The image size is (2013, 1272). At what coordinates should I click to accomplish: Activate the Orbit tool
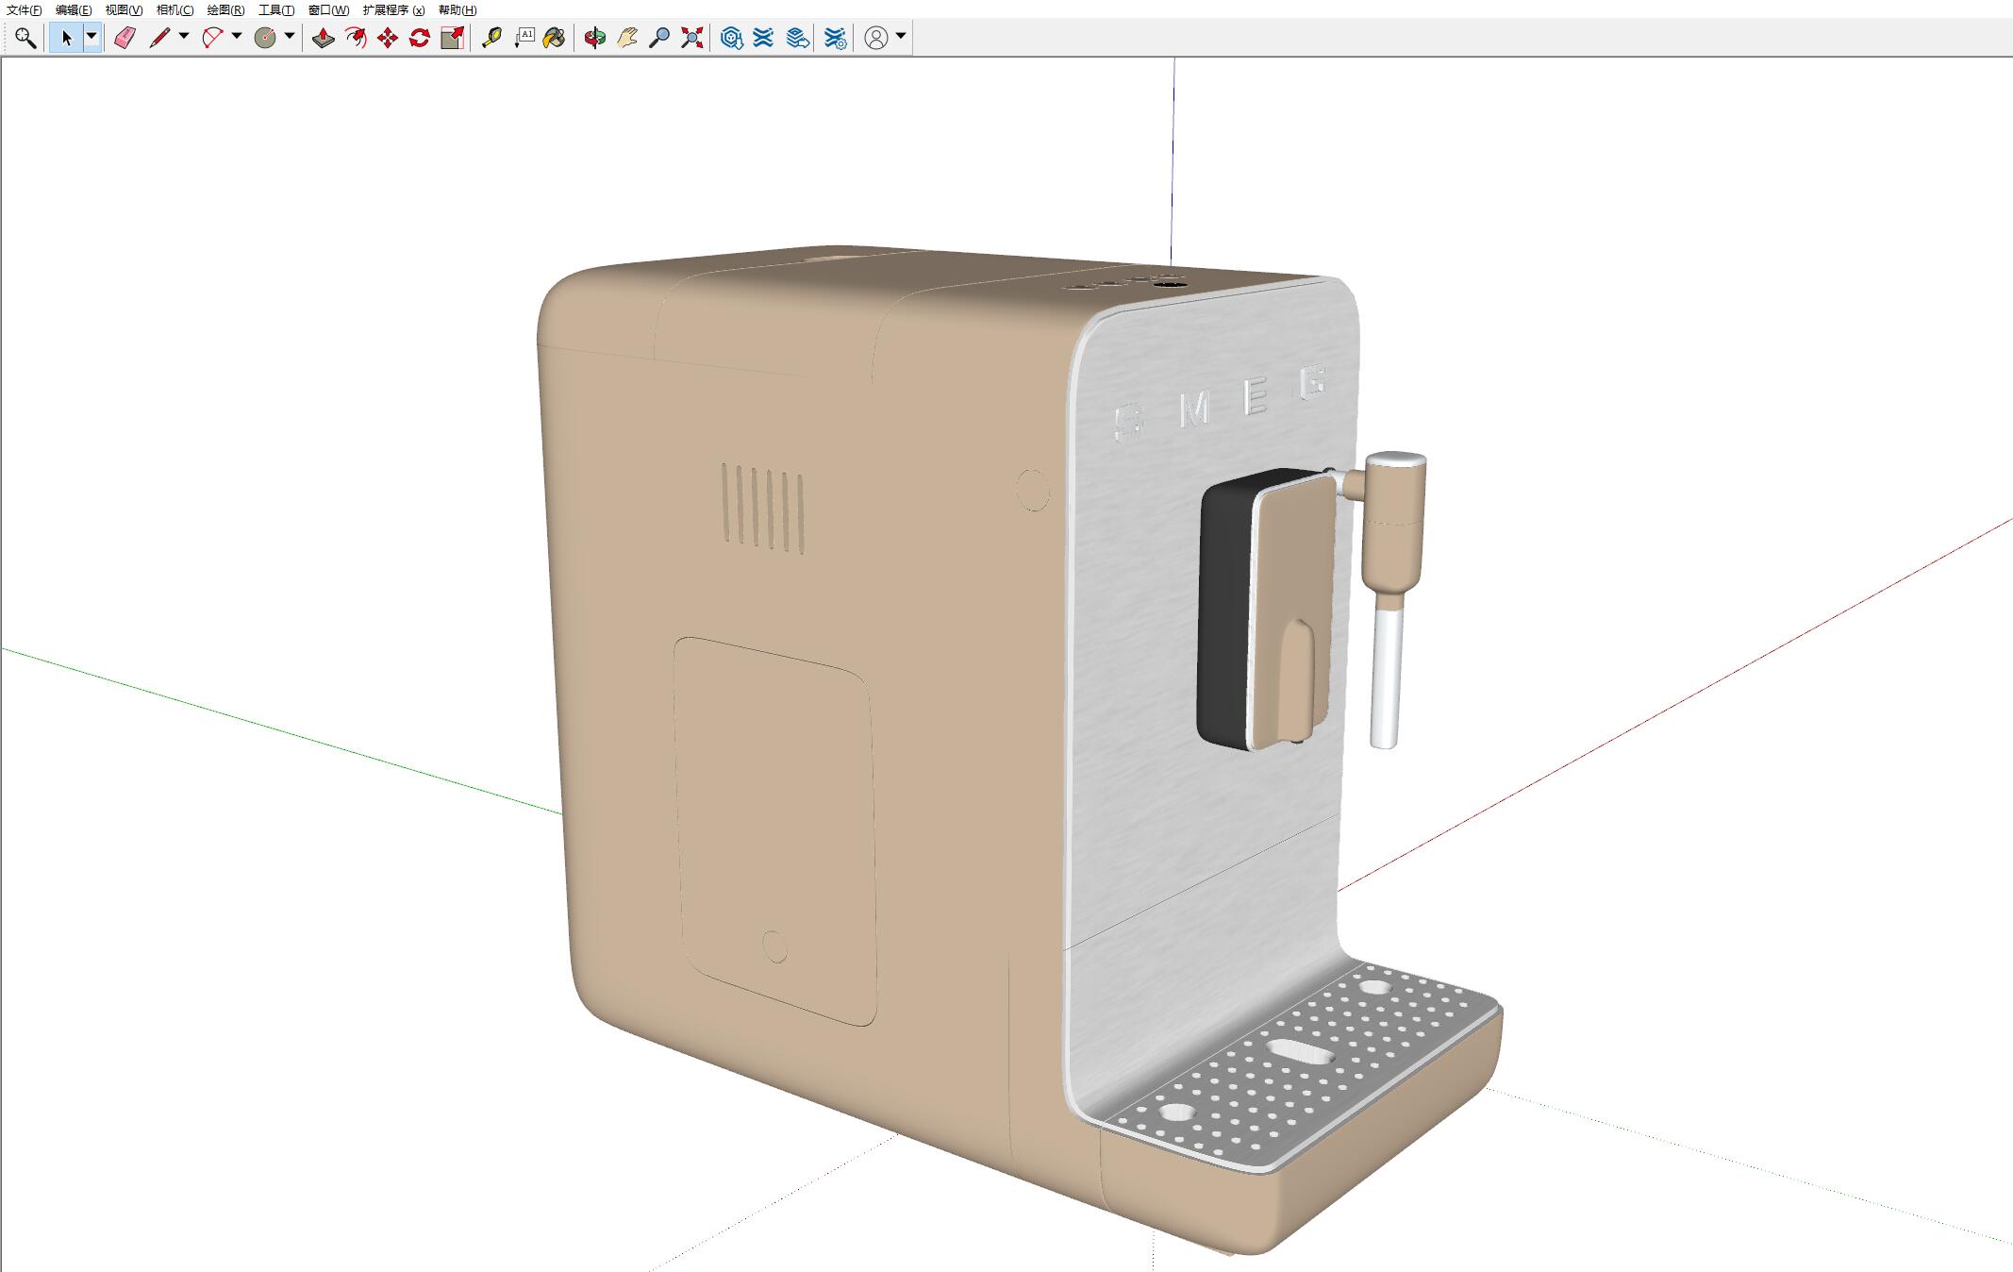coord(595,38)
